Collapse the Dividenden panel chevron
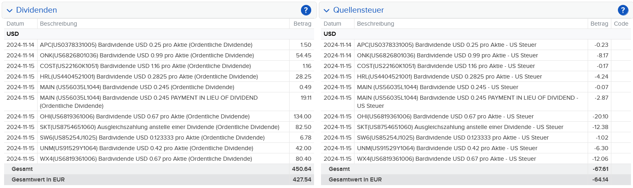This screenshot has width=633, height=188. [10, 10]
